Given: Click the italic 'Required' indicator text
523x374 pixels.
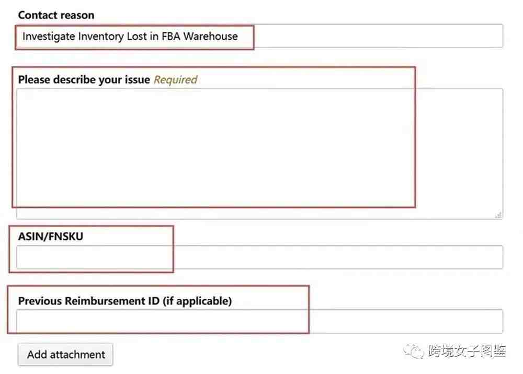Looking at the screenshot, I should tap(175, 80).
